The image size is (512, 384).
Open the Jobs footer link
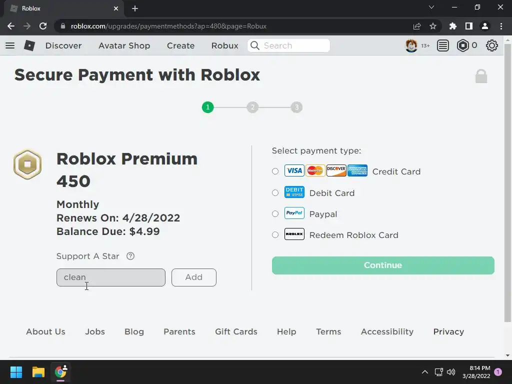[95, 331]
